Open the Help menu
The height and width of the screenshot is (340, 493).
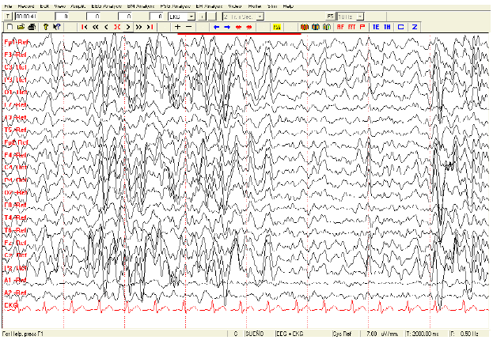[x=288, y=6]
